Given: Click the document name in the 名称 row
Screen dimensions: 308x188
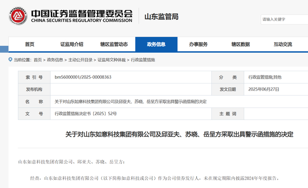Looking at the screenshot, I should coord(131,101).
